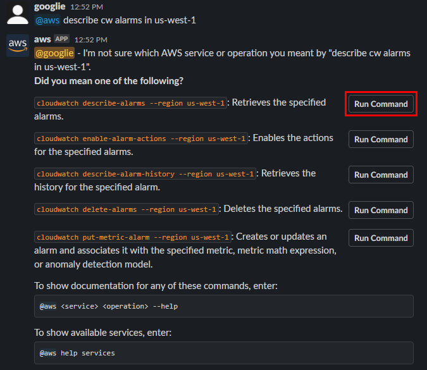Click 'Deletes the specified alarms.' description

pos(283,209)
